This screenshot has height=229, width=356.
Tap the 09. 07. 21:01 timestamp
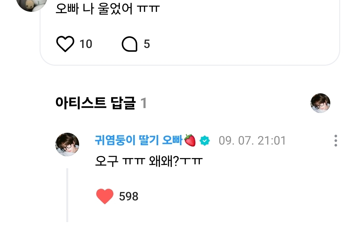tap(252, 141)
